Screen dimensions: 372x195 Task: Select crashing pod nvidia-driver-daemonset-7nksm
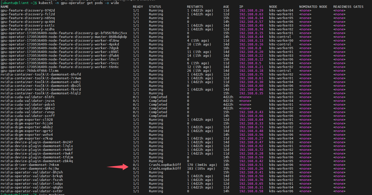pos(30,165)
